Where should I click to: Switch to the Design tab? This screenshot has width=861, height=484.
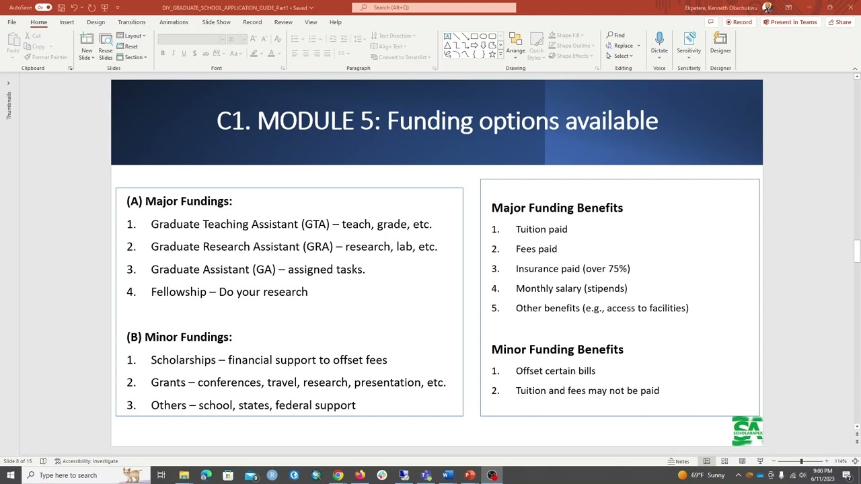pos(96,22)
